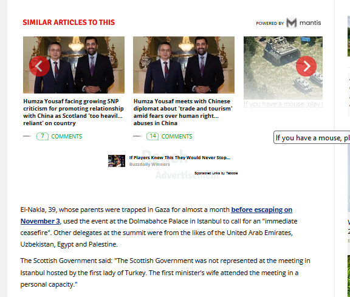The image size is (350, 297).
Task: Click the Similar Articles To This heading
Action: 69,22
